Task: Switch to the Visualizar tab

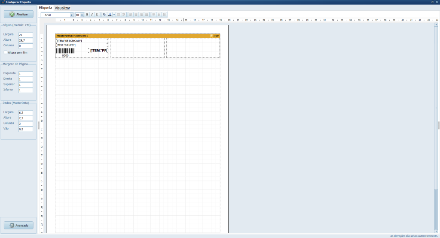Action: point(62,8)
